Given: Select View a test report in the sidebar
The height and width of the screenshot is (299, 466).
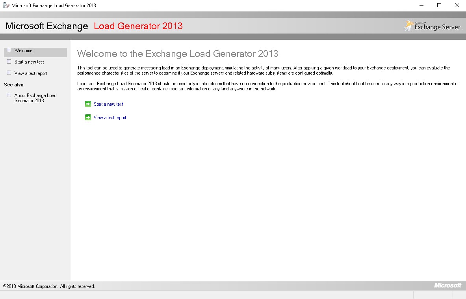Looking at the screenshot, I should point(31,73).
